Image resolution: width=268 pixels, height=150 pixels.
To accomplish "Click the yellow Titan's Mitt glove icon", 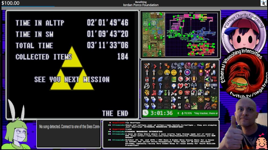I will (x=147, y=93).
